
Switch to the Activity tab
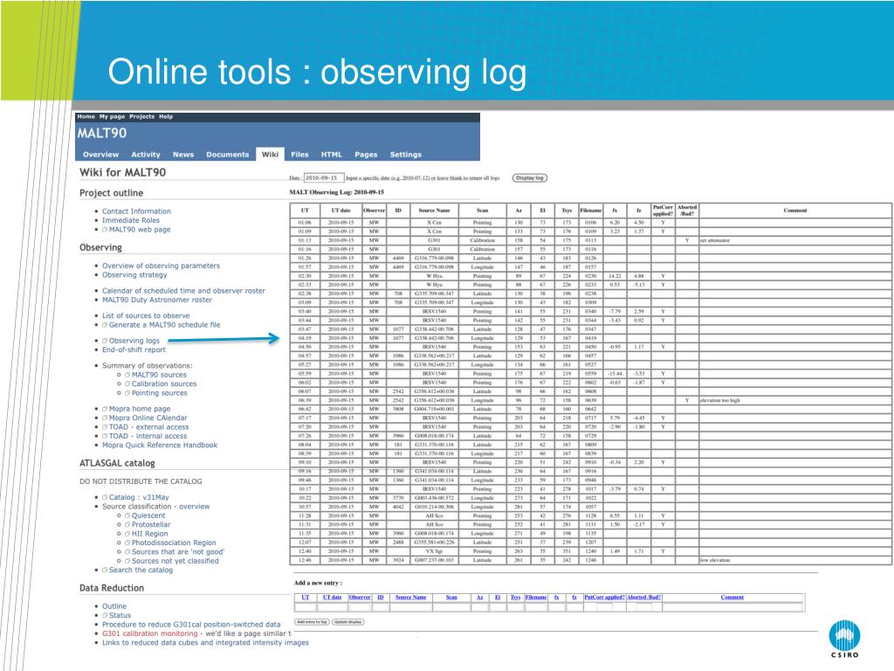pos(146,155)
